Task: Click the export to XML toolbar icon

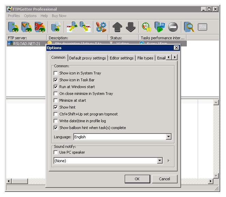Action: [x=85, y=27]
